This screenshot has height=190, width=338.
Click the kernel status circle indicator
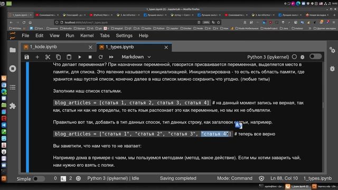tap(294, 57)
